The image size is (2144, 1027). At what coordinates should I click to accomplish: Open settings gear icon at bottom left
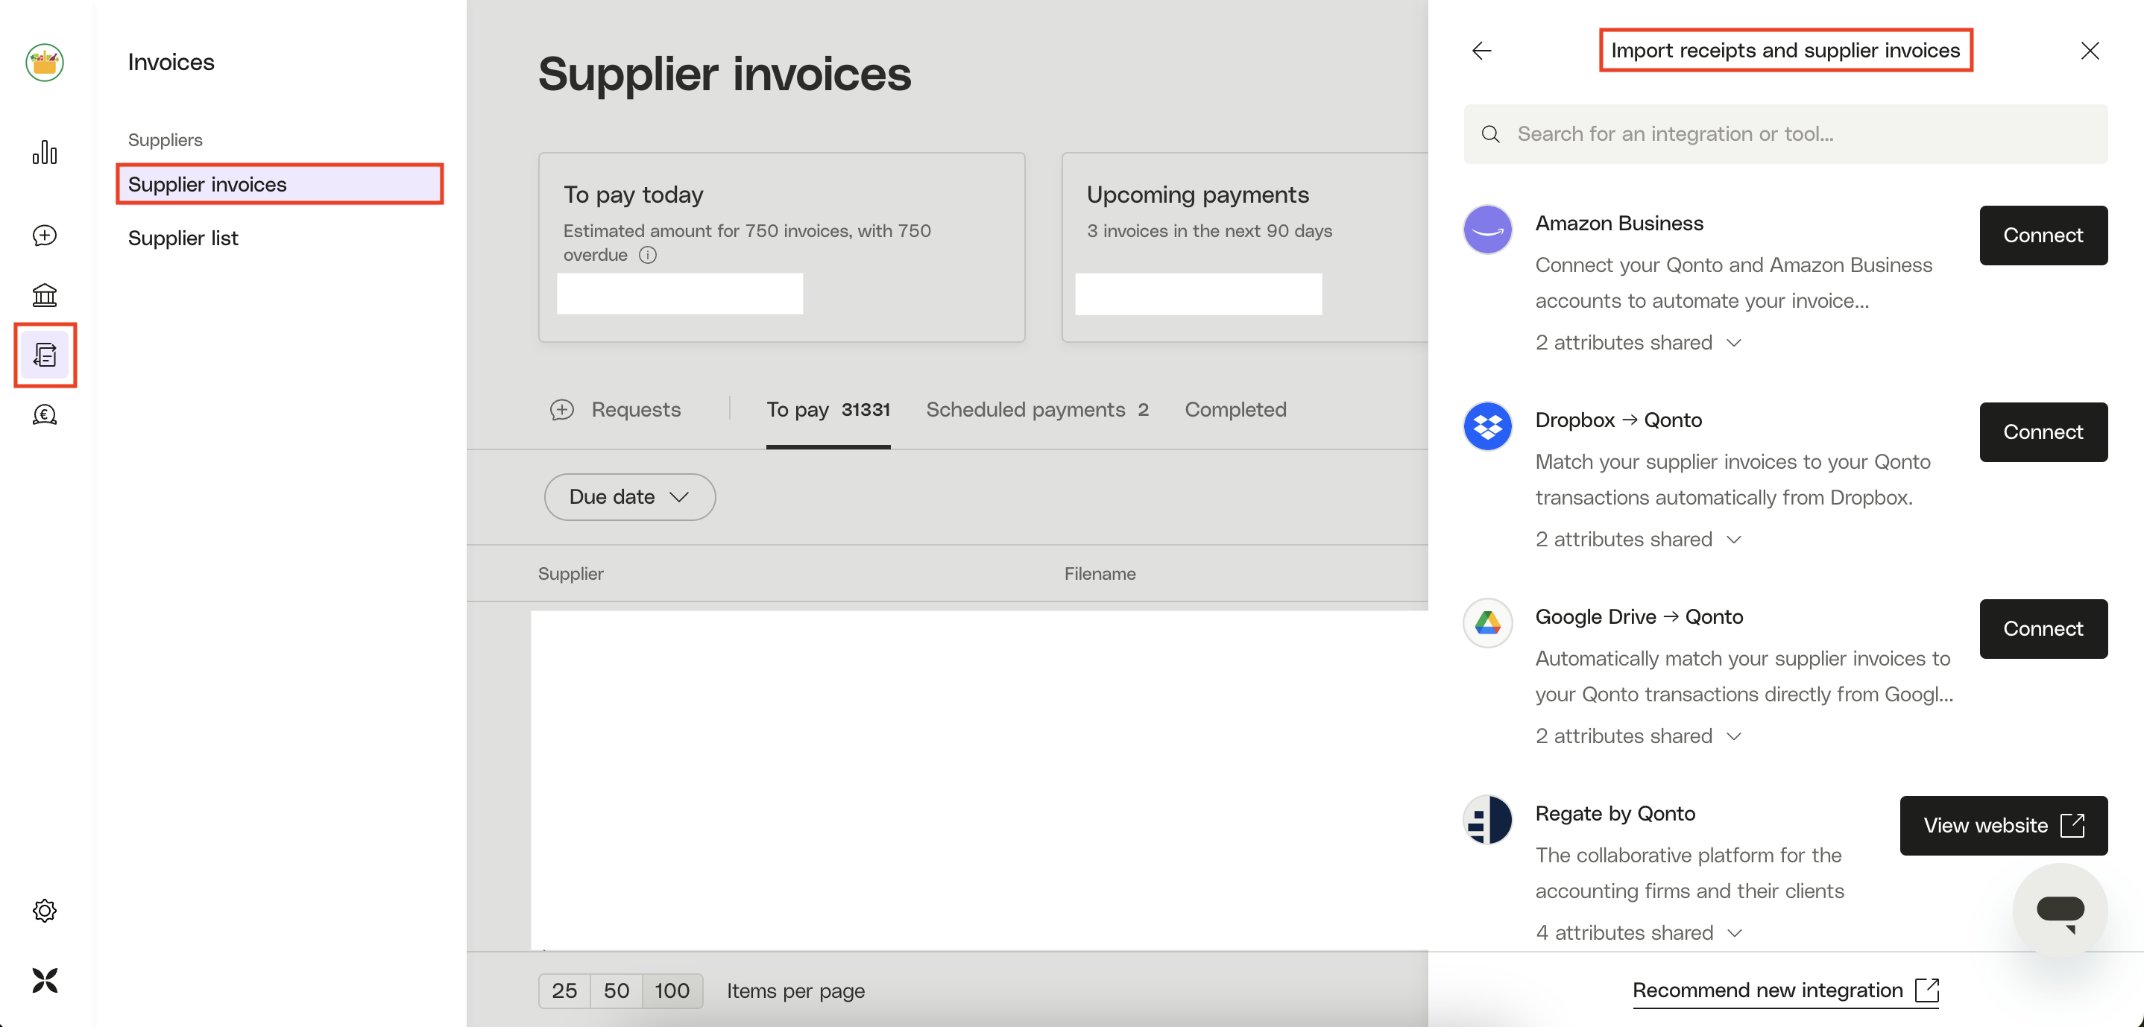tap(44, 911)
